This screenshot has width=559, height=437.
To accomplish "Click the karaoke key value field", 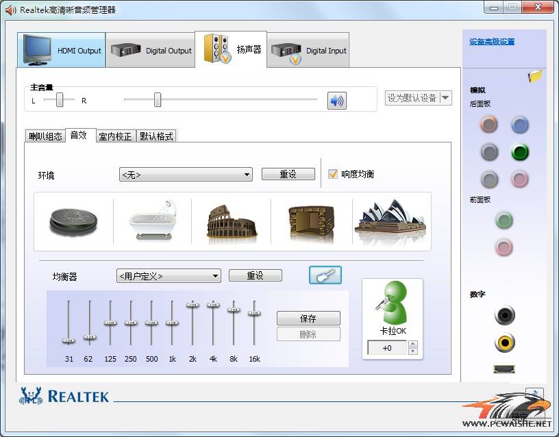I will [x=387, y=348].
